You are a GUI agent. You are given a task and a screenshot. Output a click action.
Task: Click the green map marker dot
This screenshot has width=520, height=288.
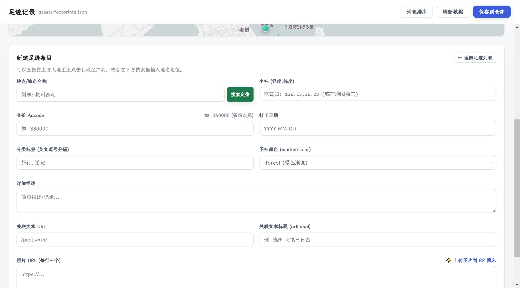pos(265,28)
